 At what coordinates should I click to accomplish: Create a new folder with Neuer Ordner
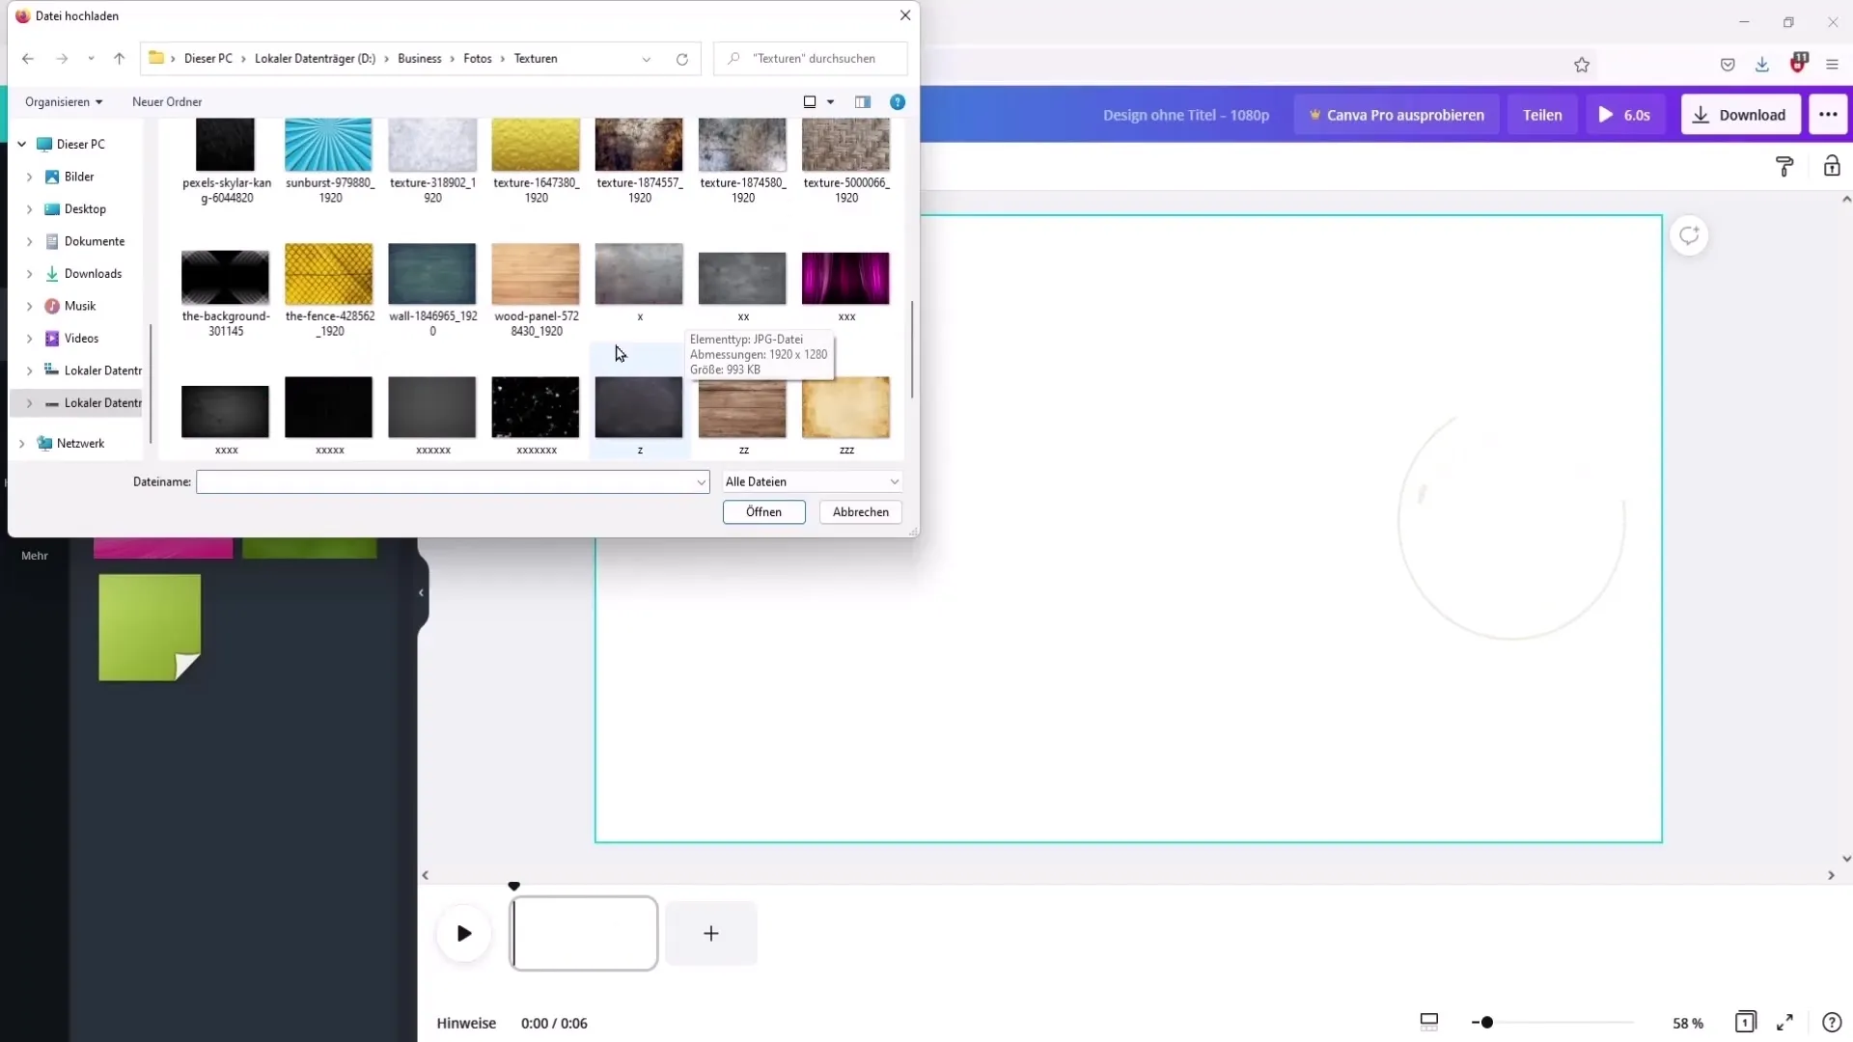[167, 101]
